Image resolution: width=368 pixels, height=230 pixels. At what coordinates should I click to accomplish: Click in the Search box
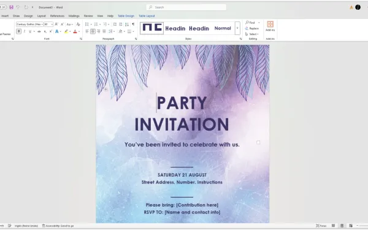tap(186, 7)
